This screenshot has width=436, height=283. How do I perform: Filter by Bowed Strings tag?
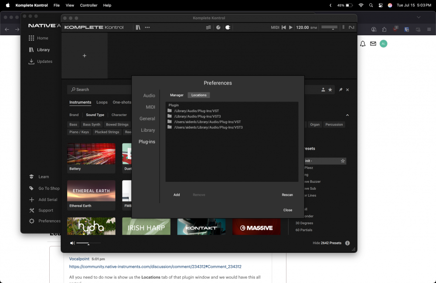coord(117,125)
